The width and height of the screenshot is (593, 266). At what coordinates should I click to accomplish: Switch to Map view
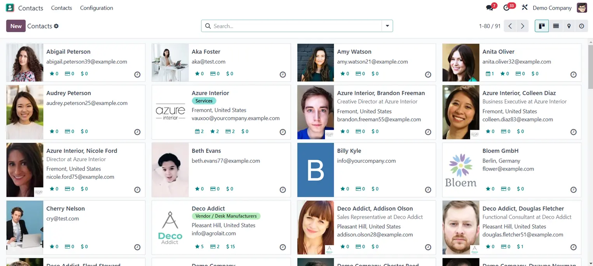coord(569,26)
